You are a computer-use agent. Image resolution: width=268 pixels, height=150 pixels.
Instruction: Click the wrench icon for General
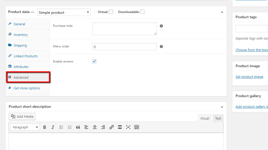pyautogui.click(x=10, y=24)
